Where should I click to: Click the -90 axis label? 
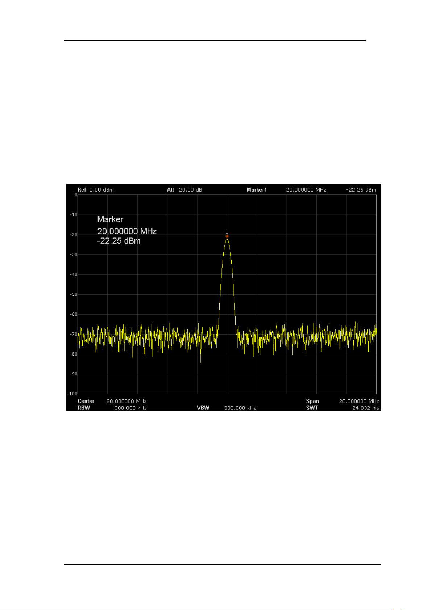(74, 374)
